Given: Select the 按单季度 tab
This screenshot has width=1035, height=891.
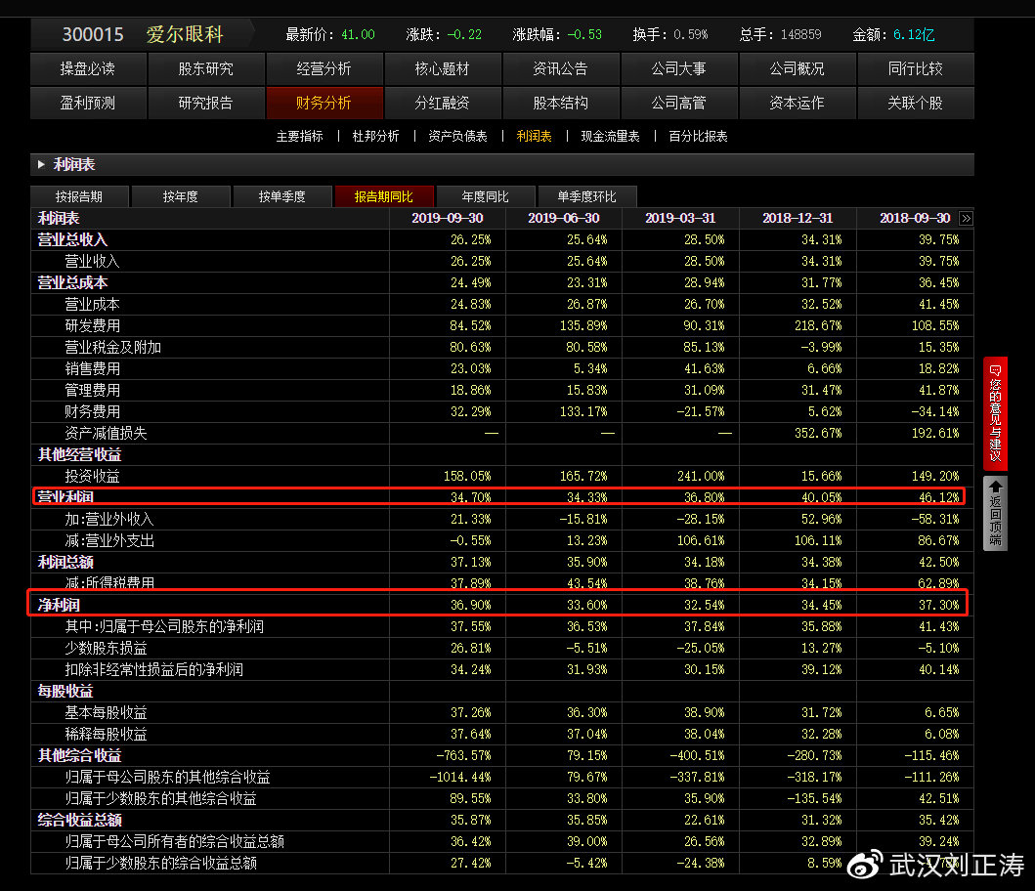Looking at the screenshot, I should tap(282, 196).
